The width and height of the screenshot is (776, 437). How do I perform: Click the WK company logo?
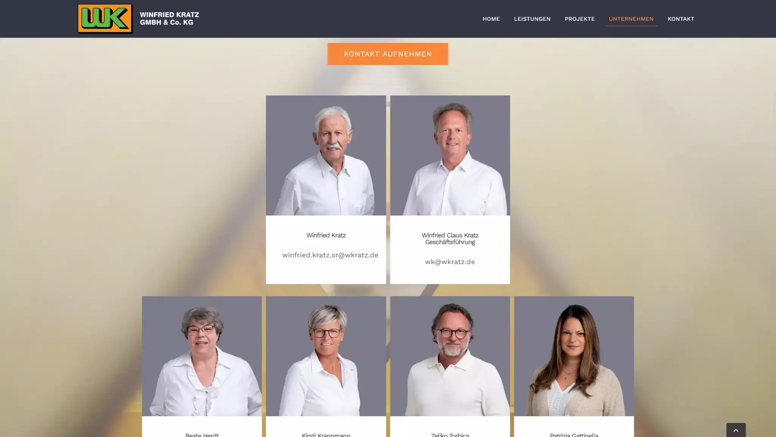point(105,19)
